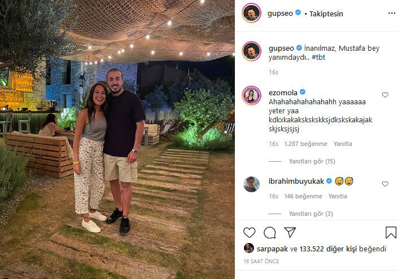Open the three-dot more options menu
Image resolution: width=398 pixels, height=279 pixels.
[x=392, y=13]
